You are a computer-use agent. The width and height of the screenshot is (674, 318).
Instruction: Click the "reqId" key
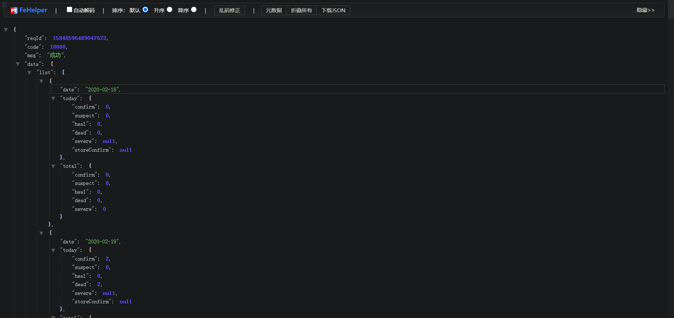[x=34, y=38]
